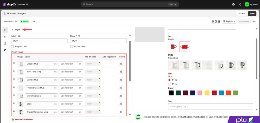Select last Style thumbnail in preview
This screenshot has height=123, width=260.
242,65
